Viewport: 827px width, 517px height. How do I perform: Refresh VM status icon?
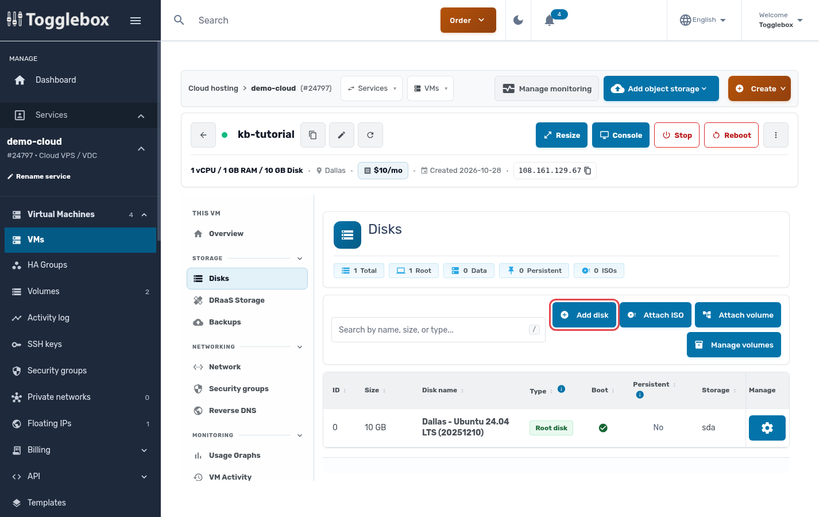(370, 135)
